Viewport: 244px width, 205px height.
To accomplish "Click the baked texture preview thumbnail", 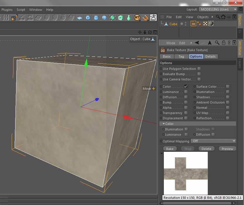I will [185, 173].
